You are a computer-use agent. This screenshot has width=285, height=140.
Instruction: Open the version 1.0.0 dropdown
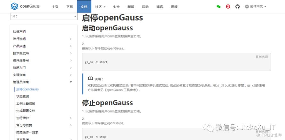(x=44, y=16)
